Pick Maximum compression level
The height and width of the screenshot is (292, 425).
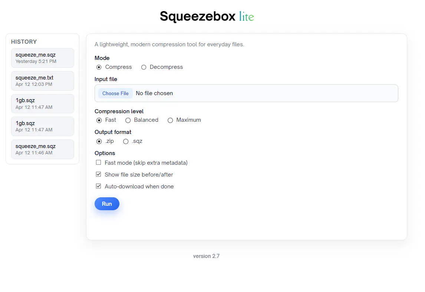[170, 120]
